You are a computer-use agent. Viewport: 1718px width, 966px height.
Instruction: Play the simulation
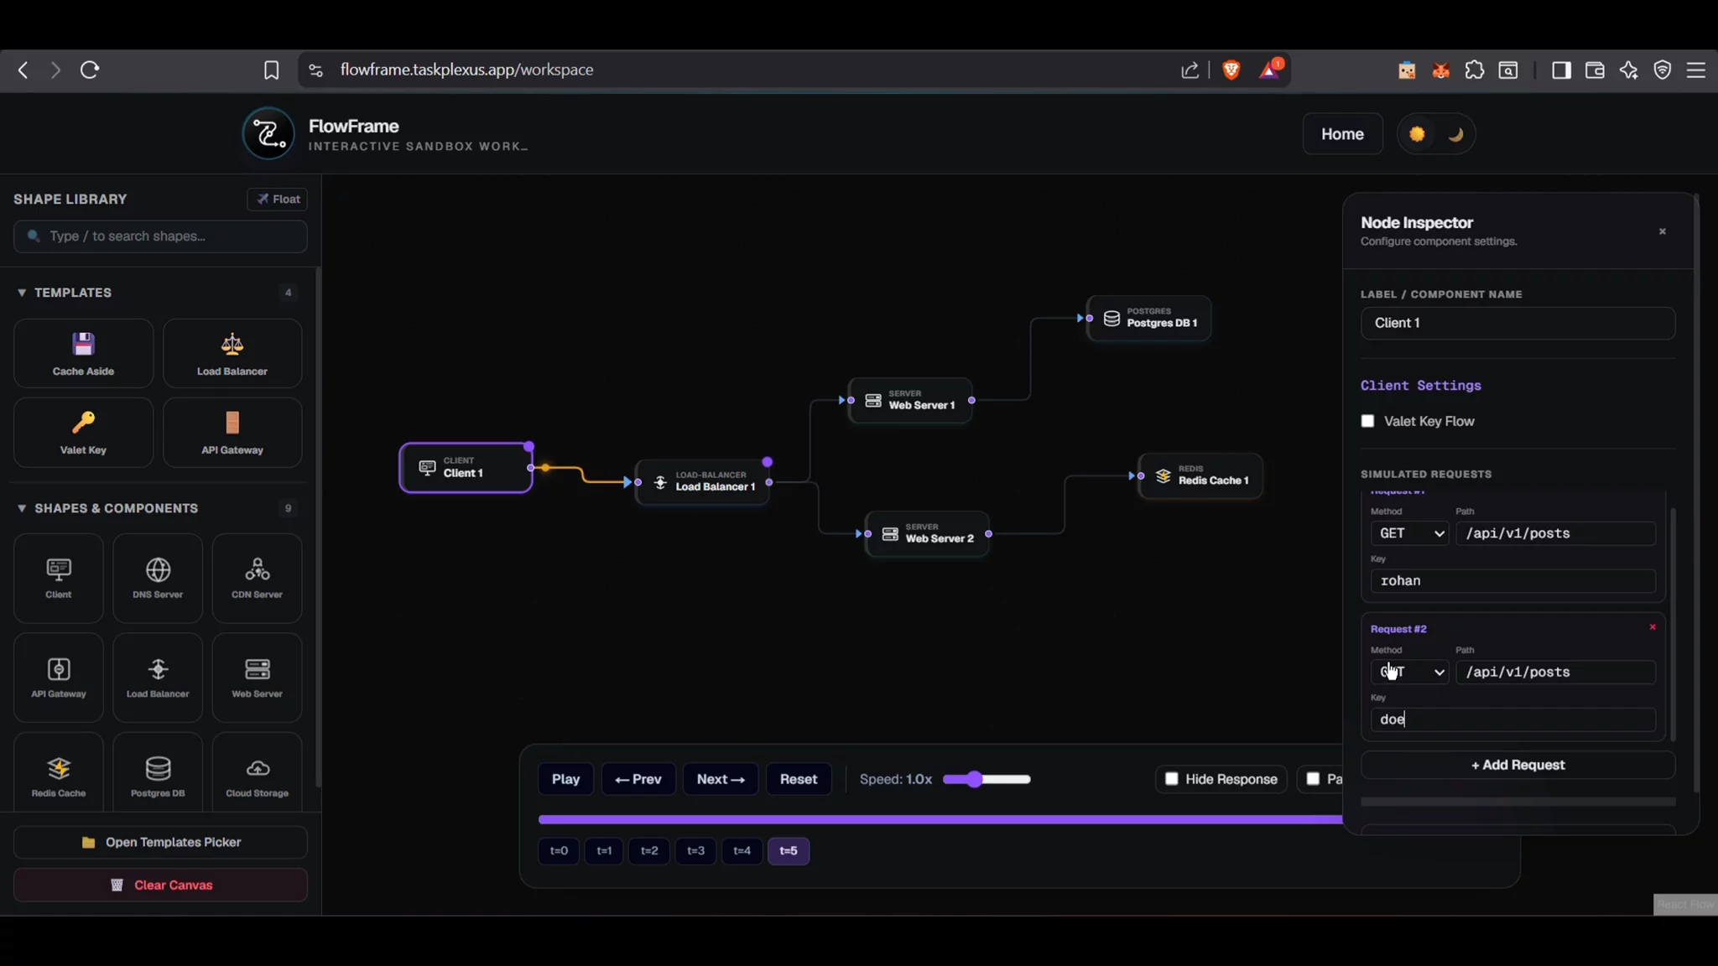tap(565, 779)
